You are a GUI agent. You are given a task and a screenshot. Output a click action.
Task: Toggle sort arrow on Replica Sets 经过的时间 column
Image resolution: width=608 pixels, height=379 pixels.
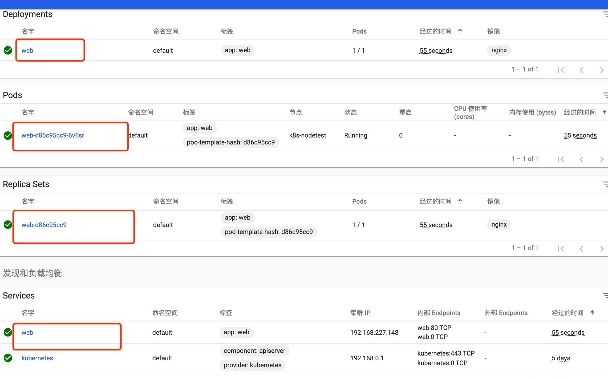(x=460, y=201)
